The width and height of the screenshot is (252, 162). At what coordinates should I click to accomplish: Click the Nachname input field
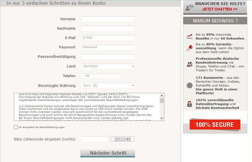(108, 28)
